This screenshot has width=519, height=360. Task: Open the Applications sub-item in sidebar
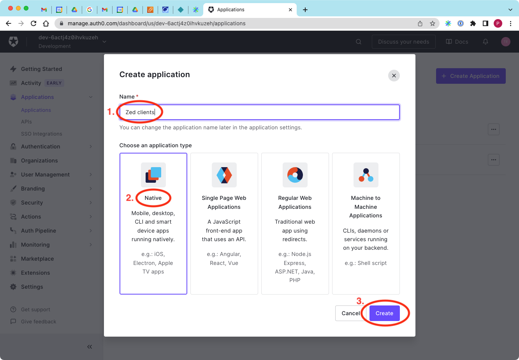point(36,110)
